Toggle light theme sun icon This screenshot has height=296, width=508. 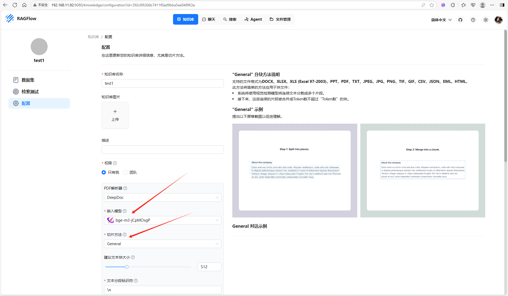486,20
